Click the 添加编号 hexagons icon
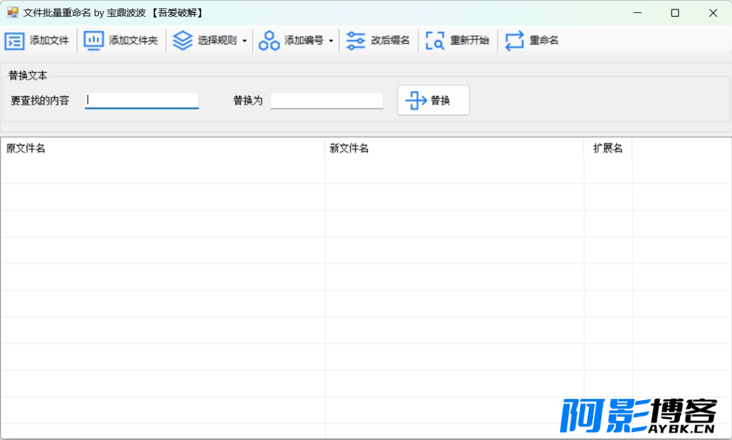 (269, 41)
